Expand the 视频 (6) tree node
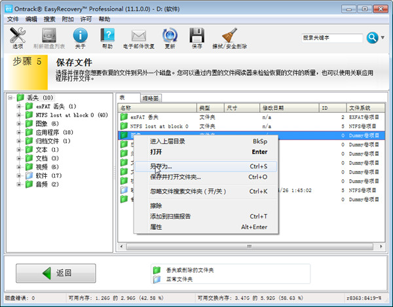Image resolution: width=393 pixels, height=307 pixels. pos(18,167)
